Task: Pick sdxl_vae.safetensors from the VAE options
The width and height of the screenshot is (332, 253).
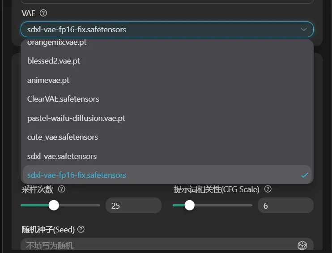Action: 62,156
